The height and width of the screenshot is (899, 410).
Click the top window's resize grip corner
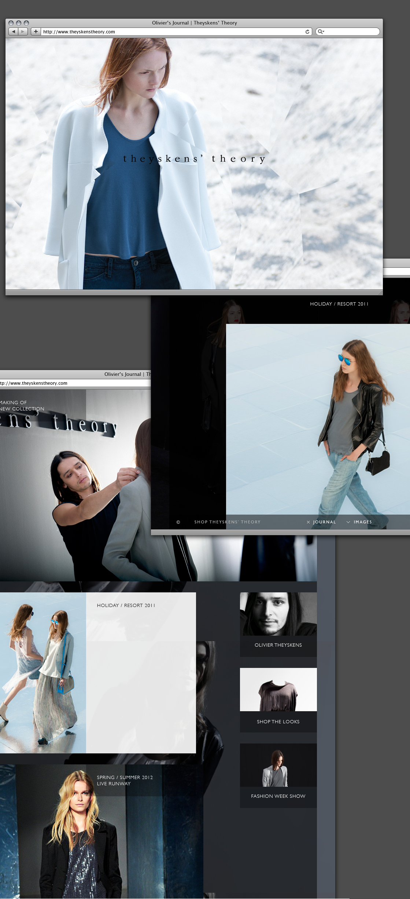(x=380, y=292)
